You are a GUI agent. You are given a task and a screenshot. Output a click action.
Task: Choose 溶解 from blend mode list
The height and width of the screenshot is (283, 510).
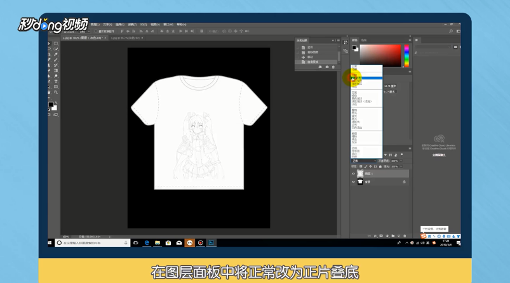pyautogui.click(x=354, y=69)
